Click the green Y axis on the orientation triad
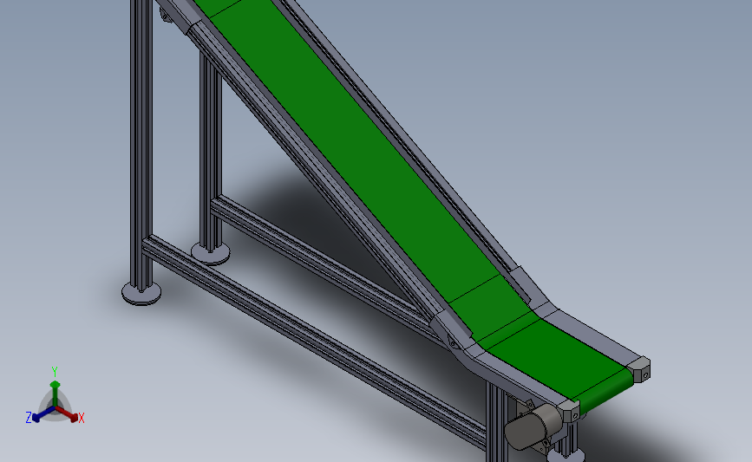The width and height of the screenshot is (752, 462). (x=55, y=392)
